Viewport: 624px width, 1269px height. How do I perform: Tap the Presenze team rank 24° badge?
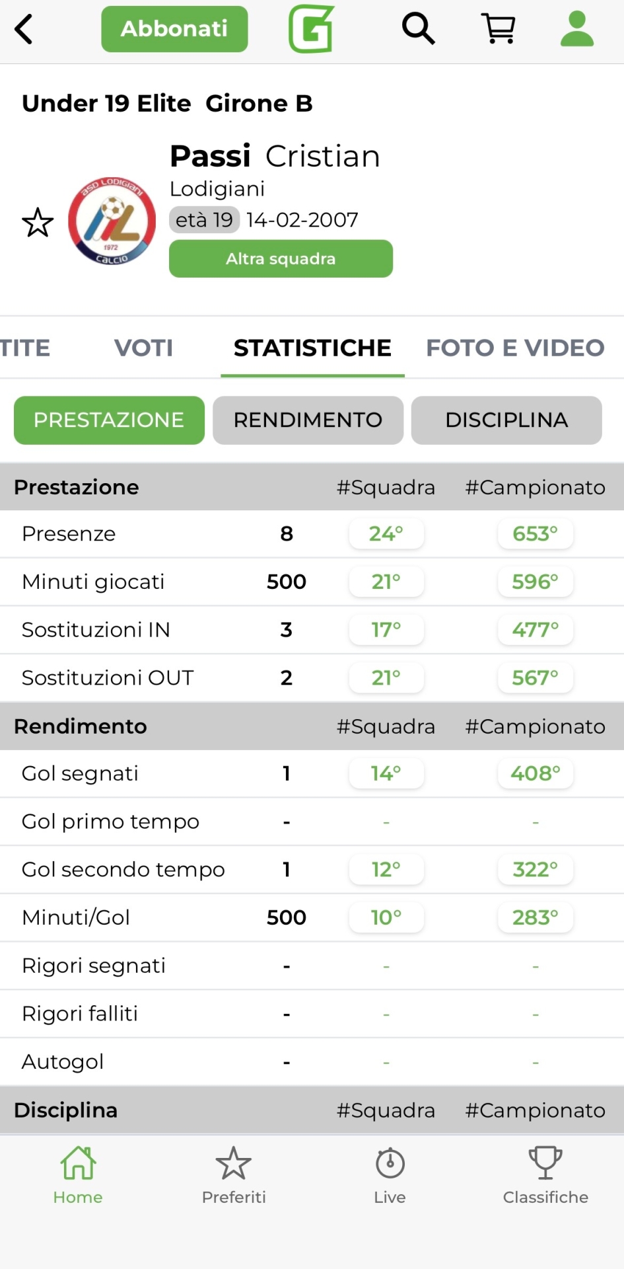(x=386, y=534)
